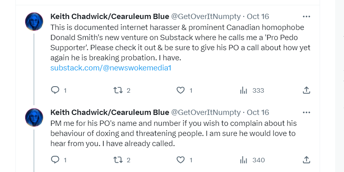
Task: Open more options on first tweet
Action: [306, 17]
